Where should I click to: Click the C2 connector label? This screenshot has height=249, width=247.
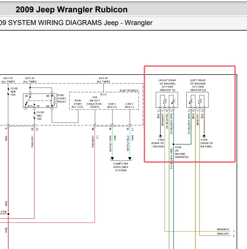[37, 129]
